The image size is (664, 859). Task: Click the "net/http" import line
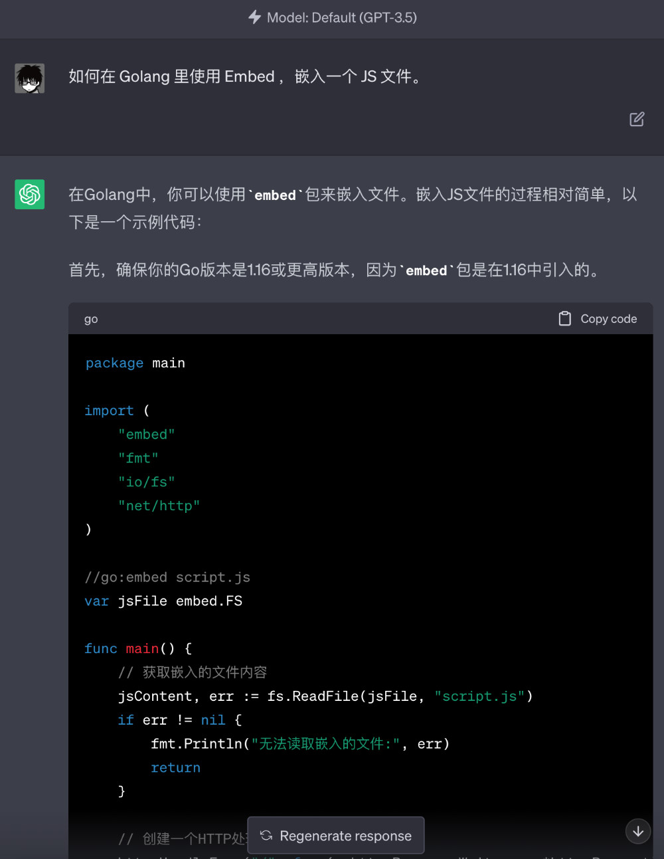[159, 506]
